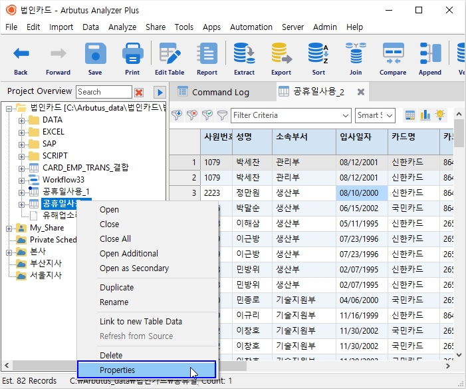Image resolution: width=466 pixels, height=389 pixels.
Task: Clear the project search with red X
Action: (x=139, y=93)
